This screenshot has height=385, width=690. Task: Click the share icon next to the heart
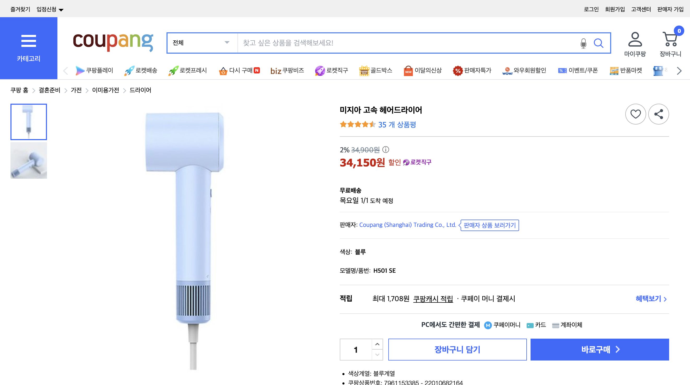pos(659,114)
